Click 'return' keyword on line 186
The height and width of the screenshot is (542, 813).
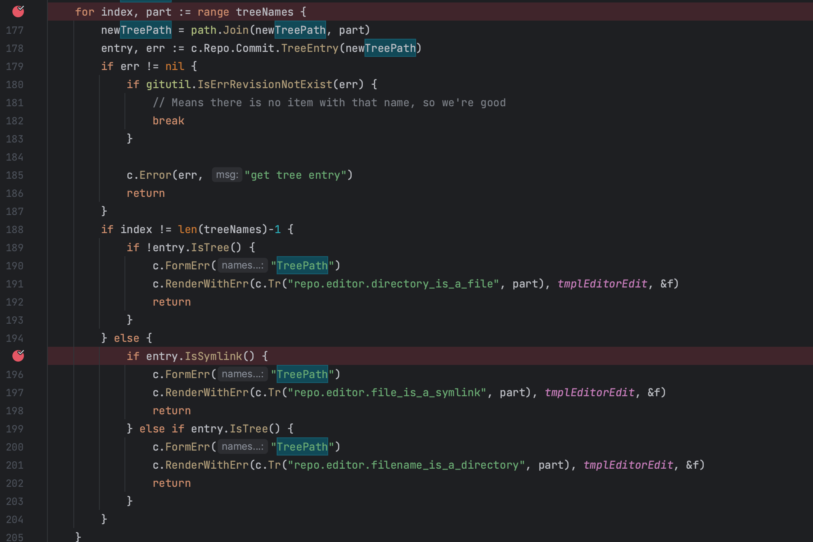tap(146, 193)
